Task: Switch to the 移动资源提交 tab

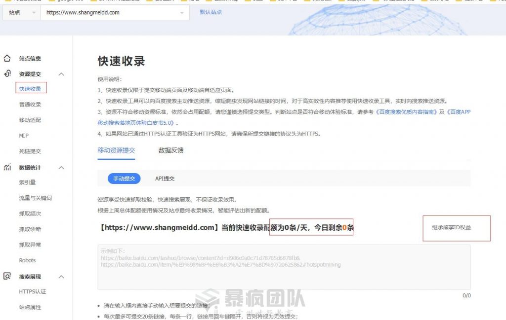Action: coord(116,150)
